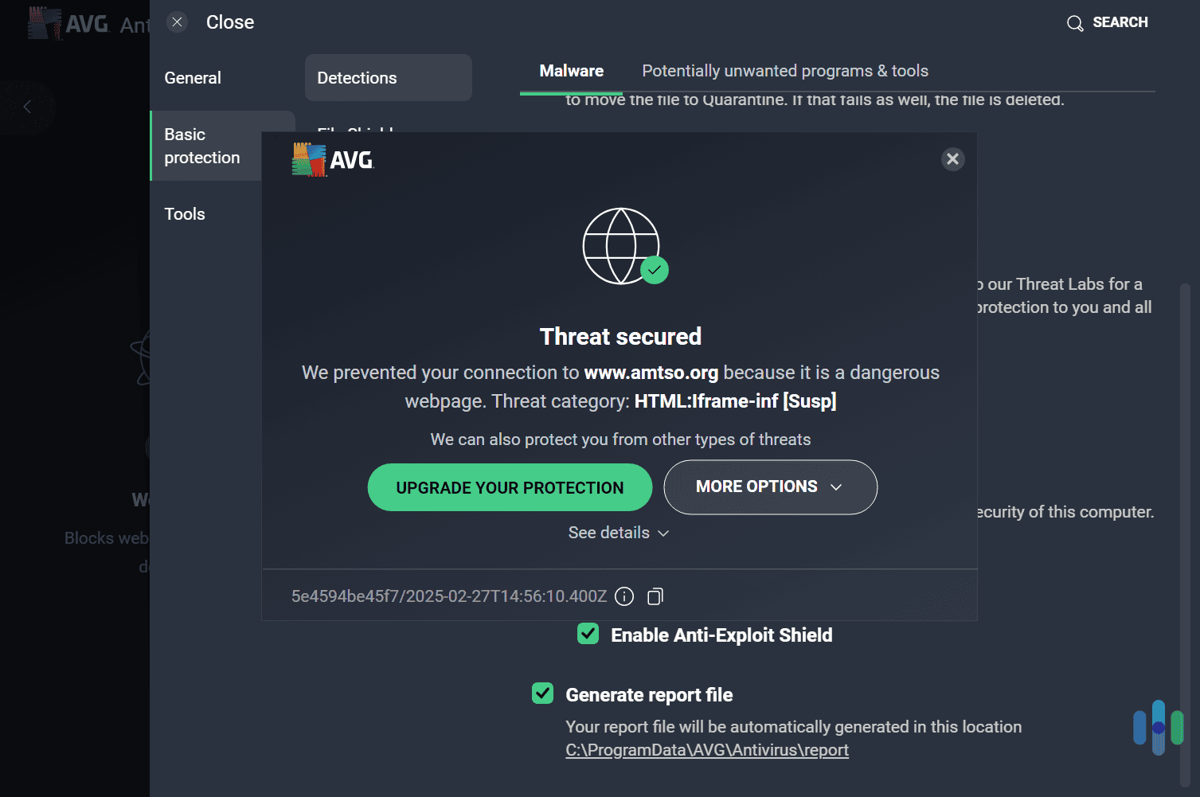
Task: Dismiss the Threat secured notification
Action: tap(952, 158)
